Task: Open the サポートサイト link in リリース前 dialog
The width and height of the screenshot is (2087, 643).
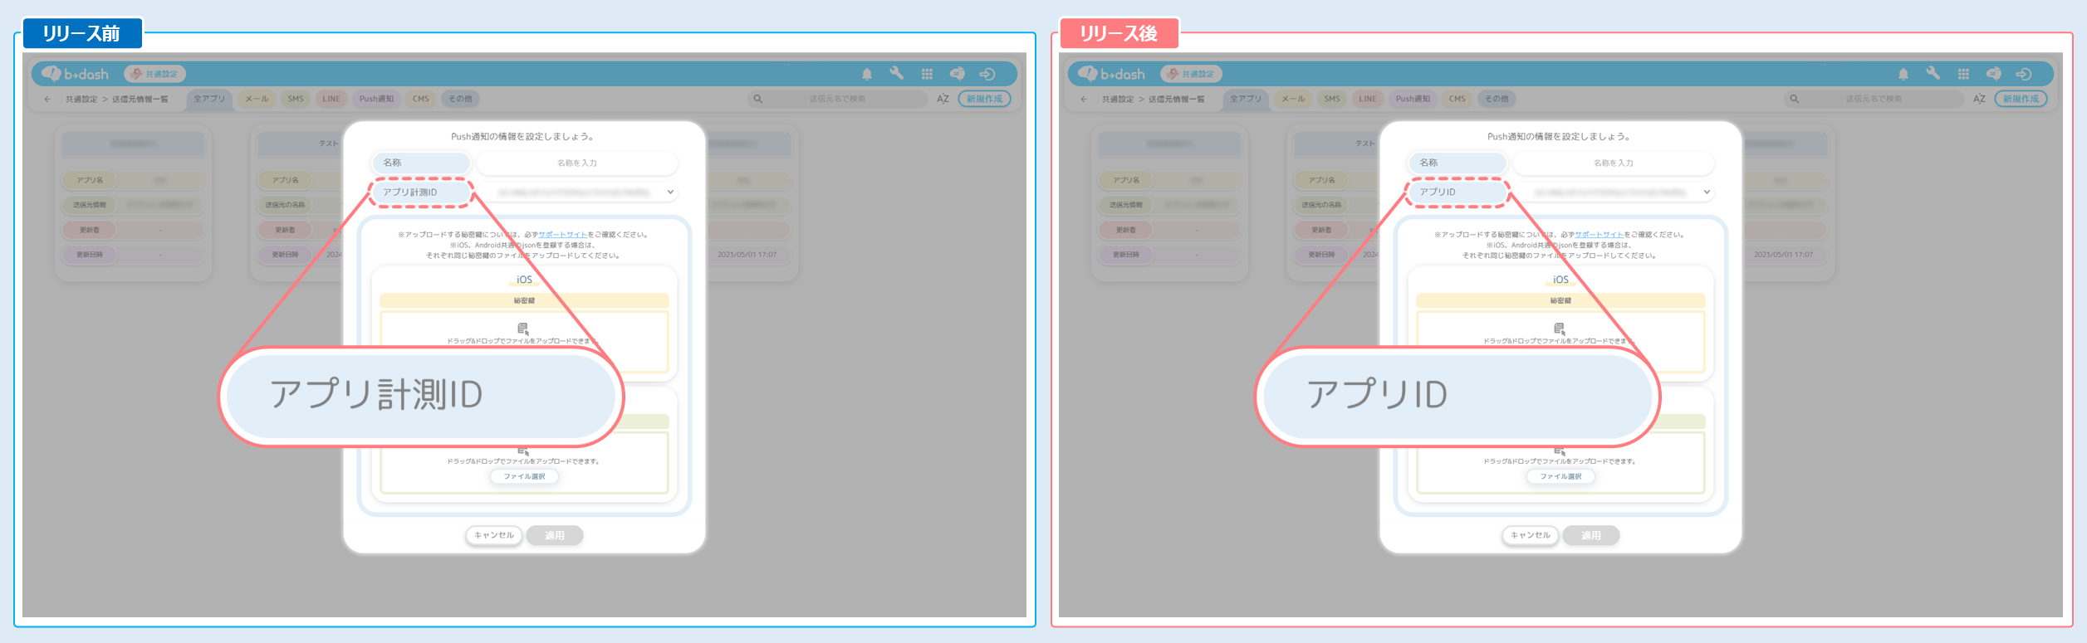Action: [x=562, y=235]
